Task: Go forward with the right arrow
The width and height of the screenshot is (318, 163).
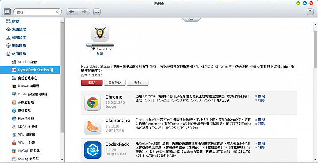Action: [x=84, y=12]
